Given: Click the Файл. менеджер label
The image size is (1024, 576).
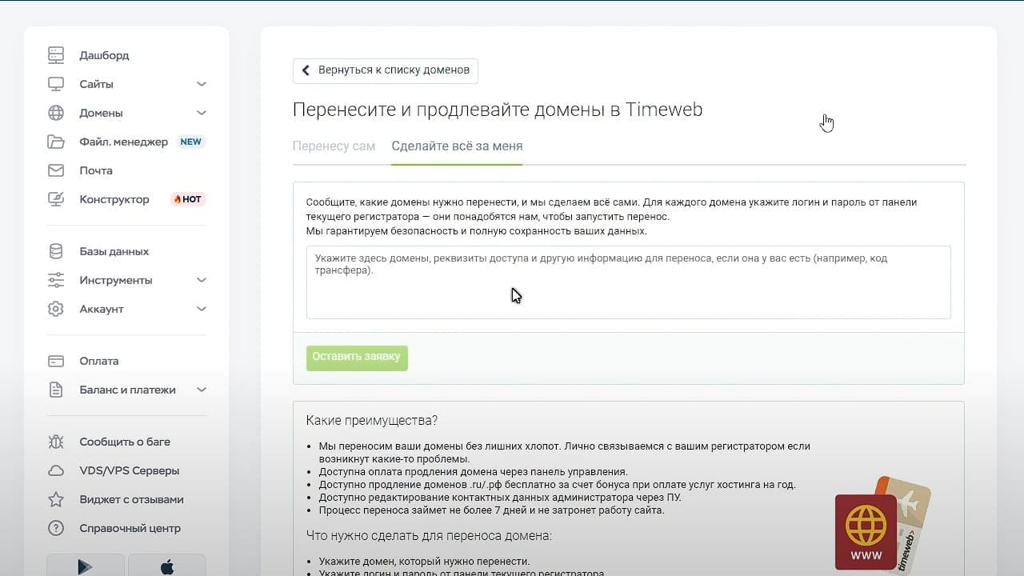Looking at the screenshot, I should point(123,142).
